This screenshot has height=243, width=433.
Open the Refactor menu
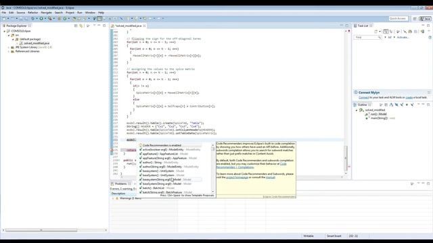(33, 13)
